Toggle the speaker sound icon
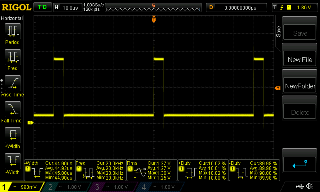The width and height of the screenshot is (320, 192). tap(310, 186)
